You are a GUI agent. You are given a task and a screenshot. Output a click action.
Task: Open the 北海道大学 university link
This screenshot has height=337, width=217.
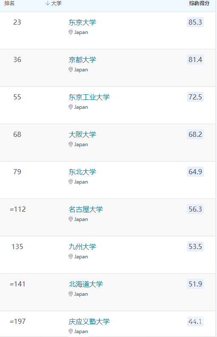[86, 284]
